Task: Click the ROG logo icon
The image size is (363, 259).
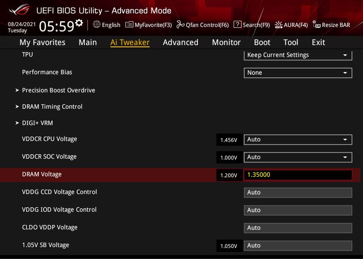Action: coord(19,10)
